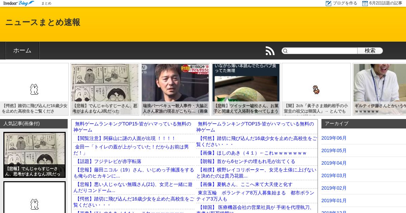Open left column 【愕然】踏切に飛び込んだ16歳少女 link
Image resolution: width=406 pixels, height=213 pixels.
[134, 202]
